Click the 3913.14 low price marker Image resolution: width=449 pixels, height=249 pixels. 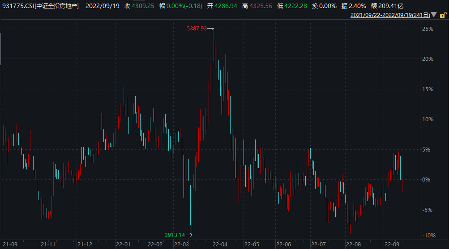pyautogui.click(x=175, y=235)
